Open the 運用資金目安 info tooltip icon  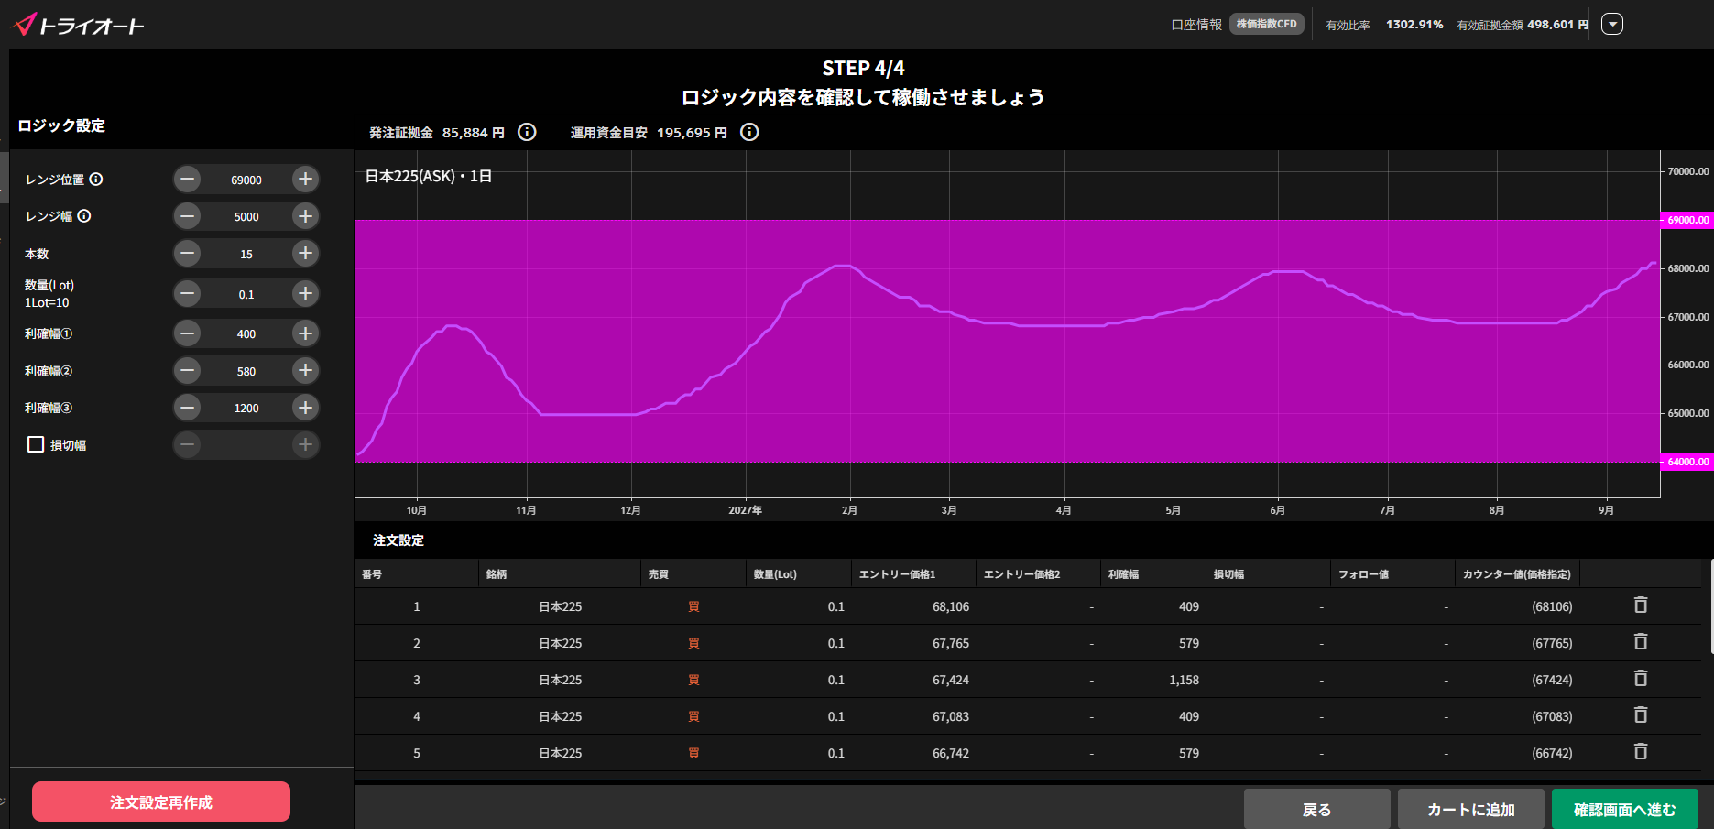[x=749, y=132]
